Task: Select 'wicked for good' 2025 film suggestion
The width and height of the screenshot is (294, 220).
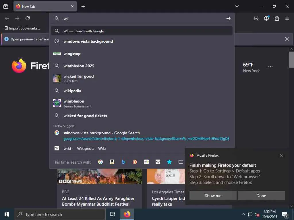Action: (x=142, y=78)
